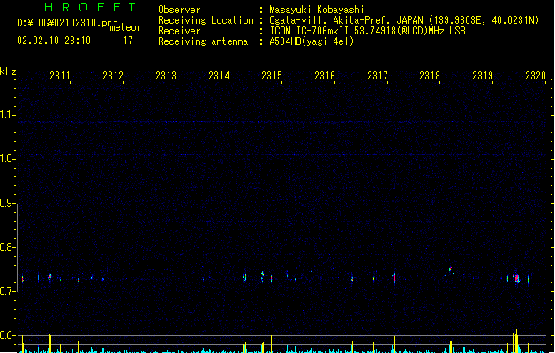Click the 2313 time axis marker
Image resolution: width=555 pixels, height=353 pixels.
[x=166, y=75]
